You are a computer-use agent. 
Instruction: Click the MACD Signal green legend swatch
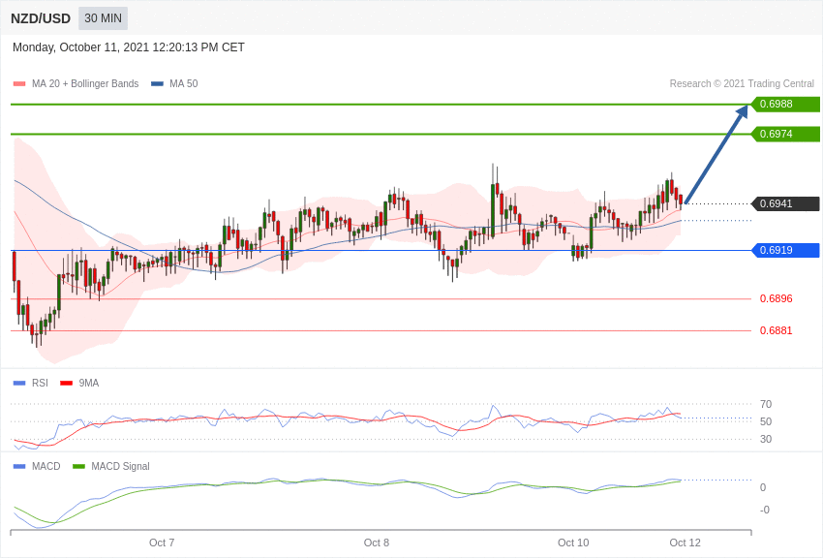point(78,466)
